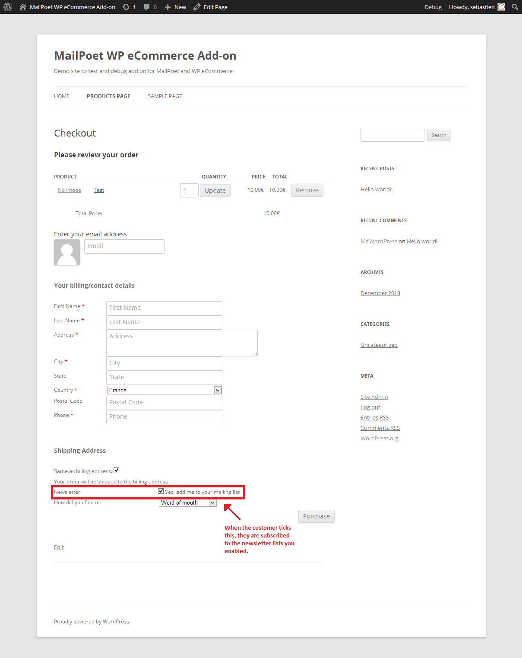Expand the How did you find us dropdown
Image resolution: width=522 pixels, height=658 pixels.
[187, 503]
